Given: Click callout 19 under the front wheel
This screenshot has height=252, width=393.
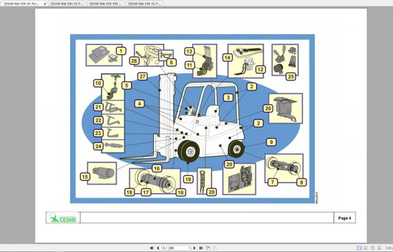Looking at the screenshot, I should tap(188, 179).
